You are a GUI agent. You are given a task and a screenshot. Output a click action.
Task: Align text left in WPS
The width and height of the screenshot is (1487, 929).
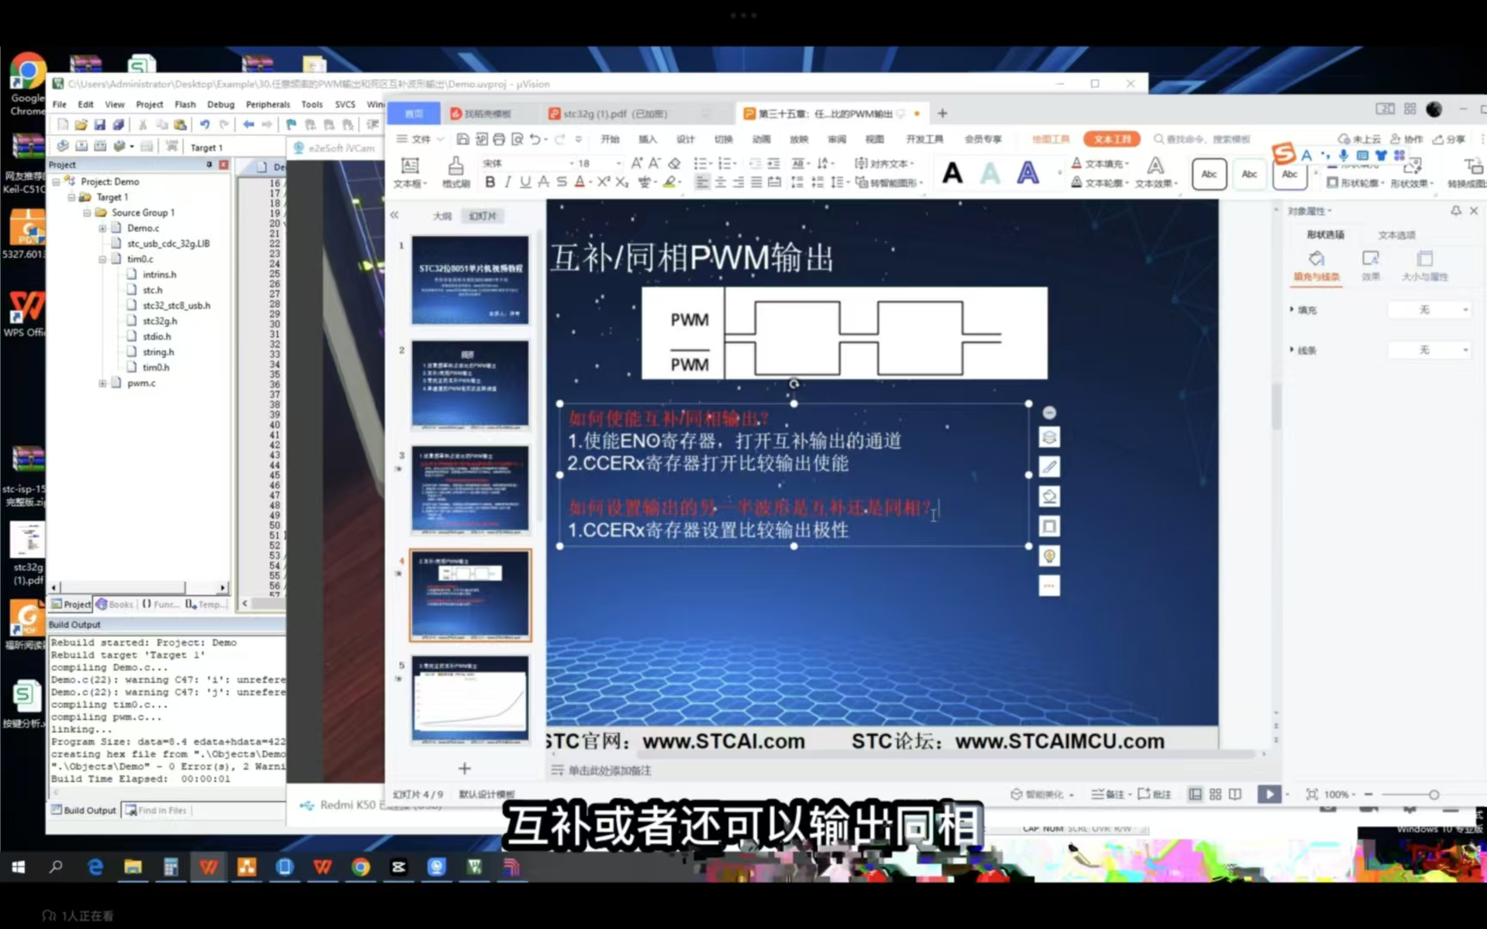(x=702, y=182)
